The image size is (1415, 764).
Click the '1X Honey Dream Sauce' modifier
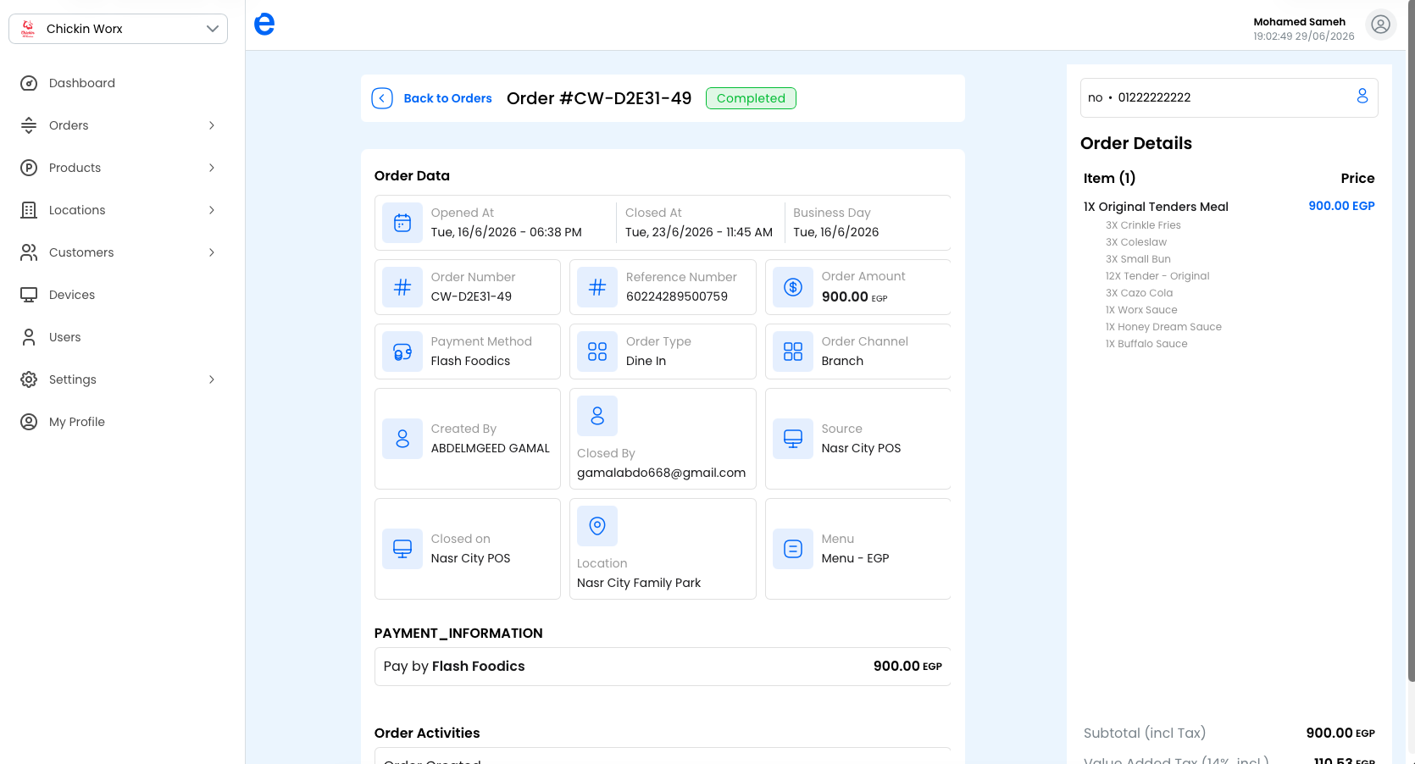pyautogui.click(x=1163, y=327)
